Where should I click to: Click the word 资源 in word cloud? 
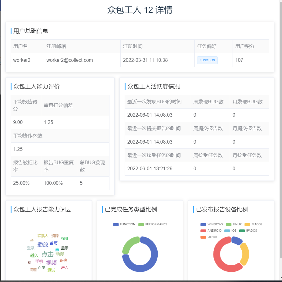(55, 236)
